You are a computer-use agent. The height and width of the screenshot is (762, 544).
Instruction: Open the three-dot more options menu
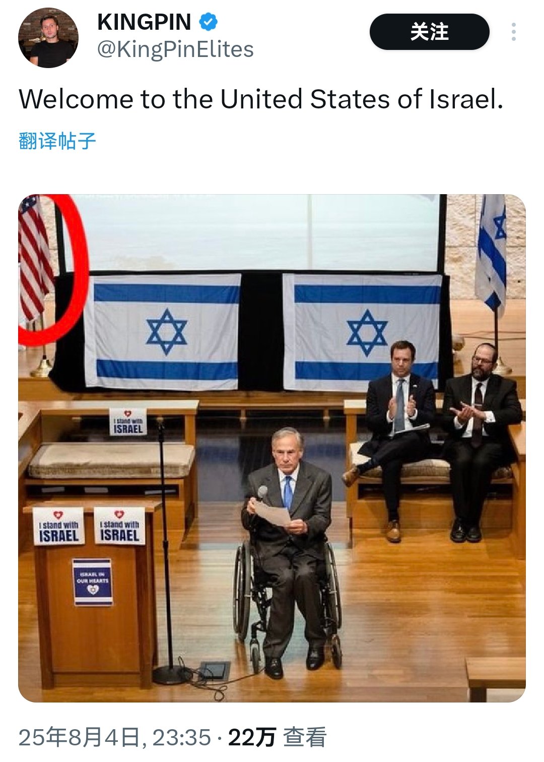[x=513, y=32]
